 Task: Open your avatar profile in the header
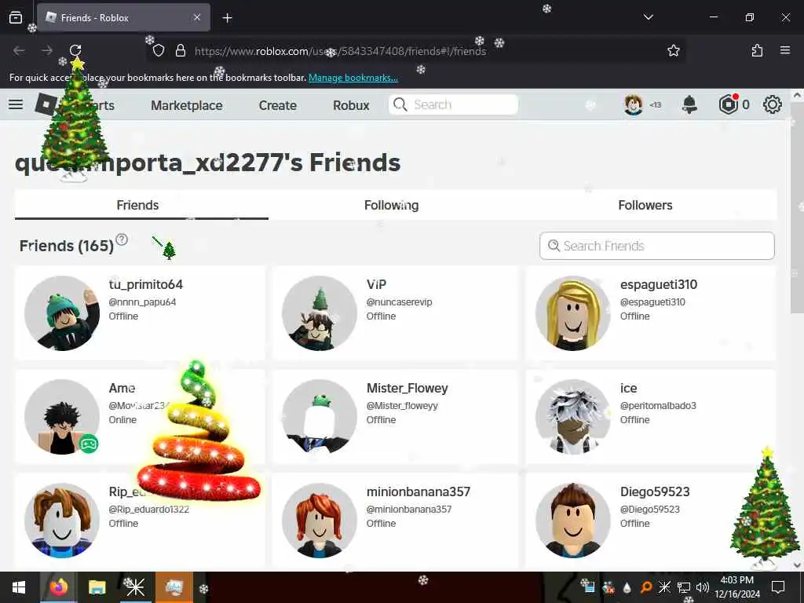click(634, 104)
